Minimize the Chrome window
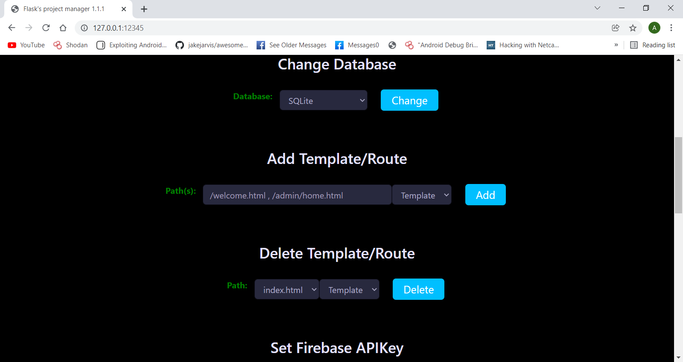The image size is (683, 362). point(622,8)
